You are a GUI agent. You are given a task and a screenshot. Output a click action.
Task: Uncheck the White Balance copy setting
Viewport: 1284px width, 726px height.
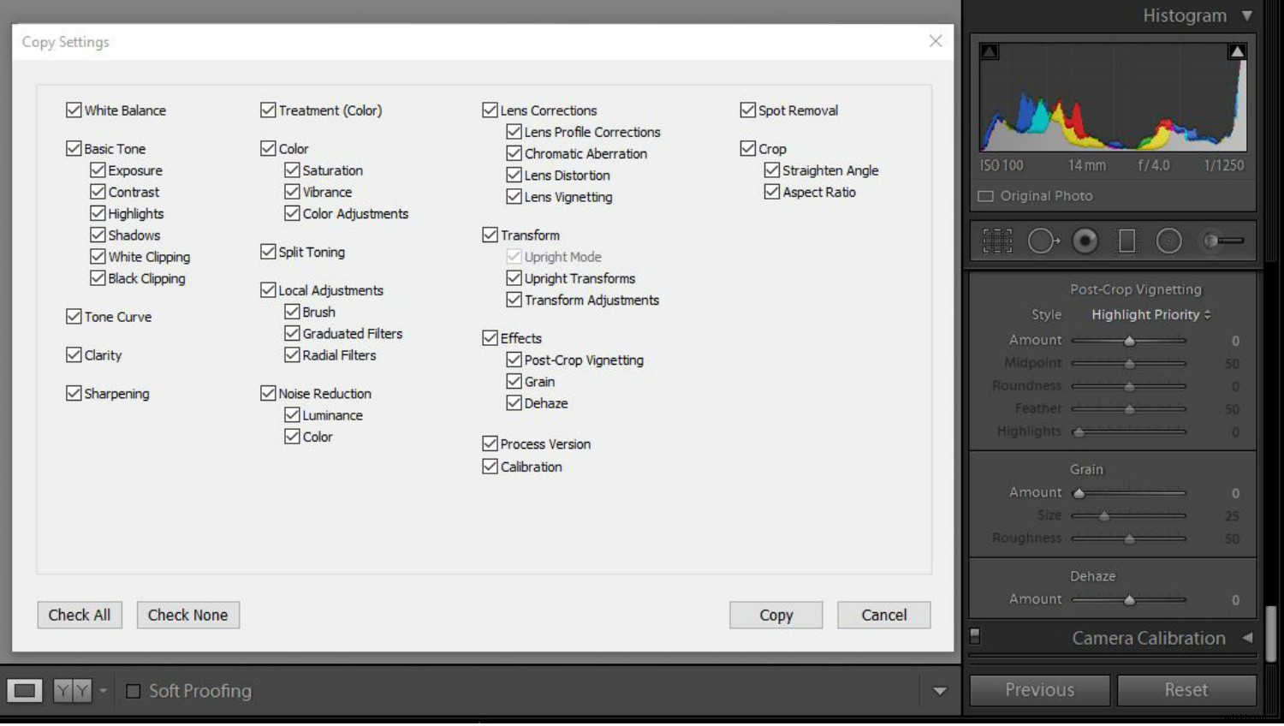[x=74, y=110]
